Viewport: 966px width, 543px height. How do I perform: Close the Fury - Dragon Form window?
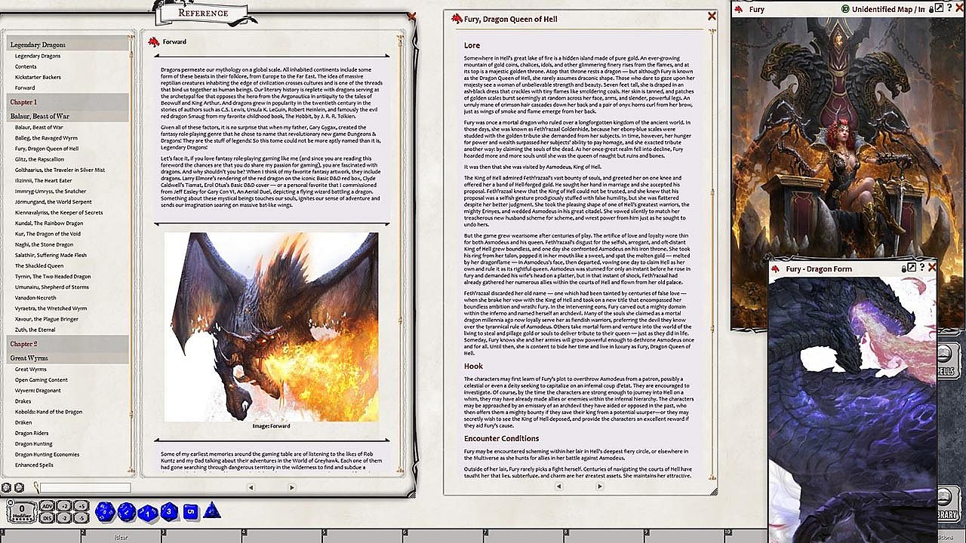tap(932, 268)
